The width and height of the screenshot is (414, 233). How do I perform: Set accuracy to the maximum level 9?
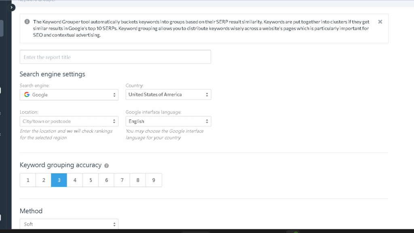(154, 180)
